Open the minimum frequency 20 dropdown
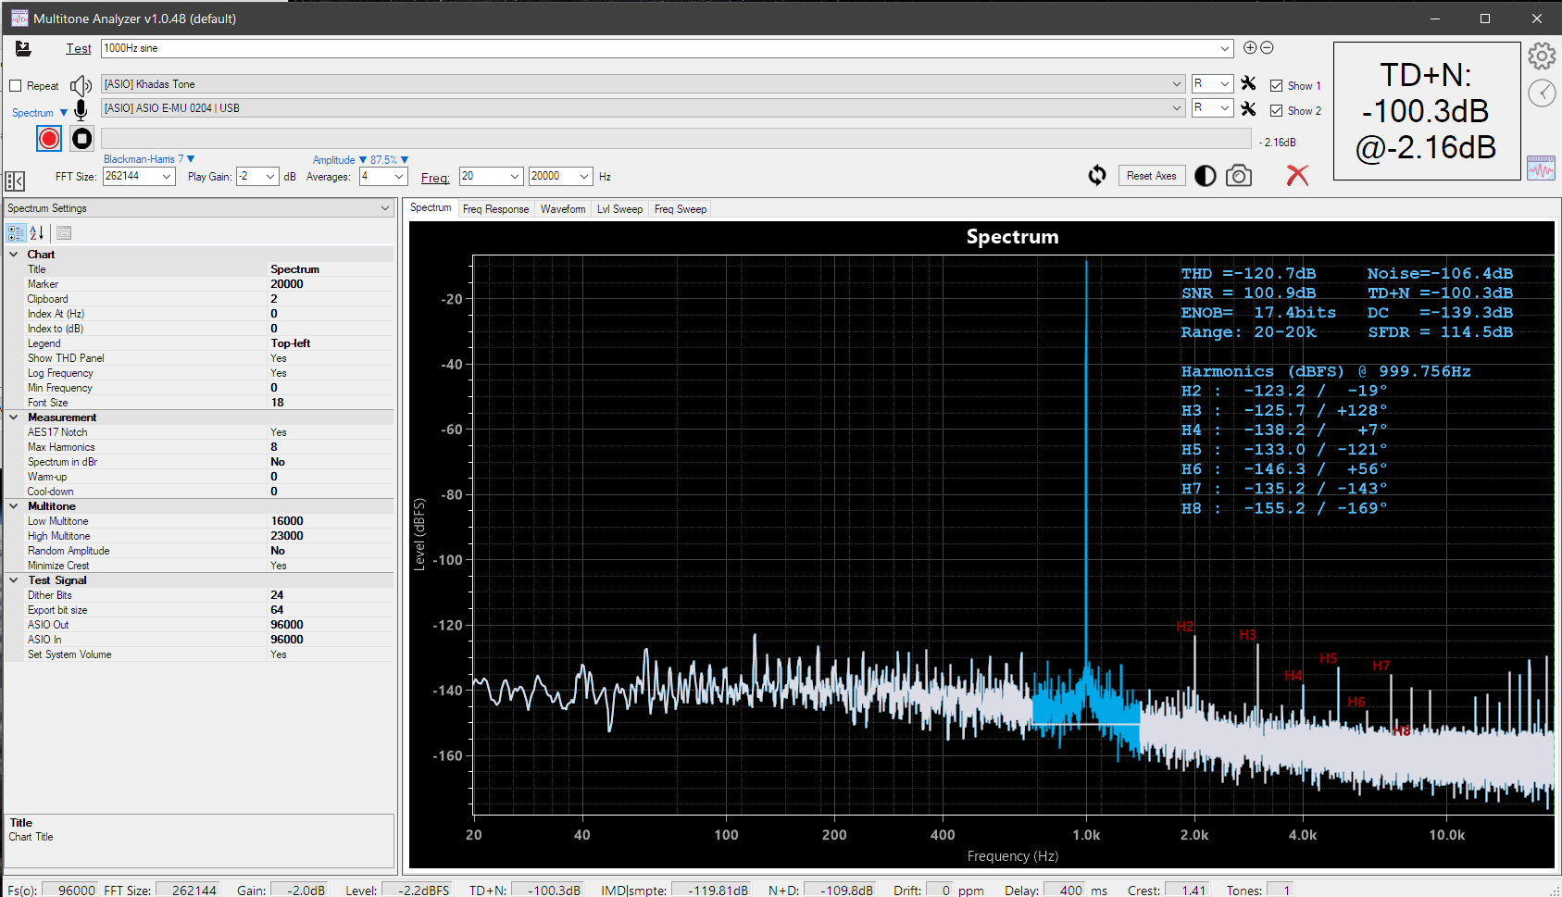Screen dimensions: 1562x897 (x=515, y=176)
